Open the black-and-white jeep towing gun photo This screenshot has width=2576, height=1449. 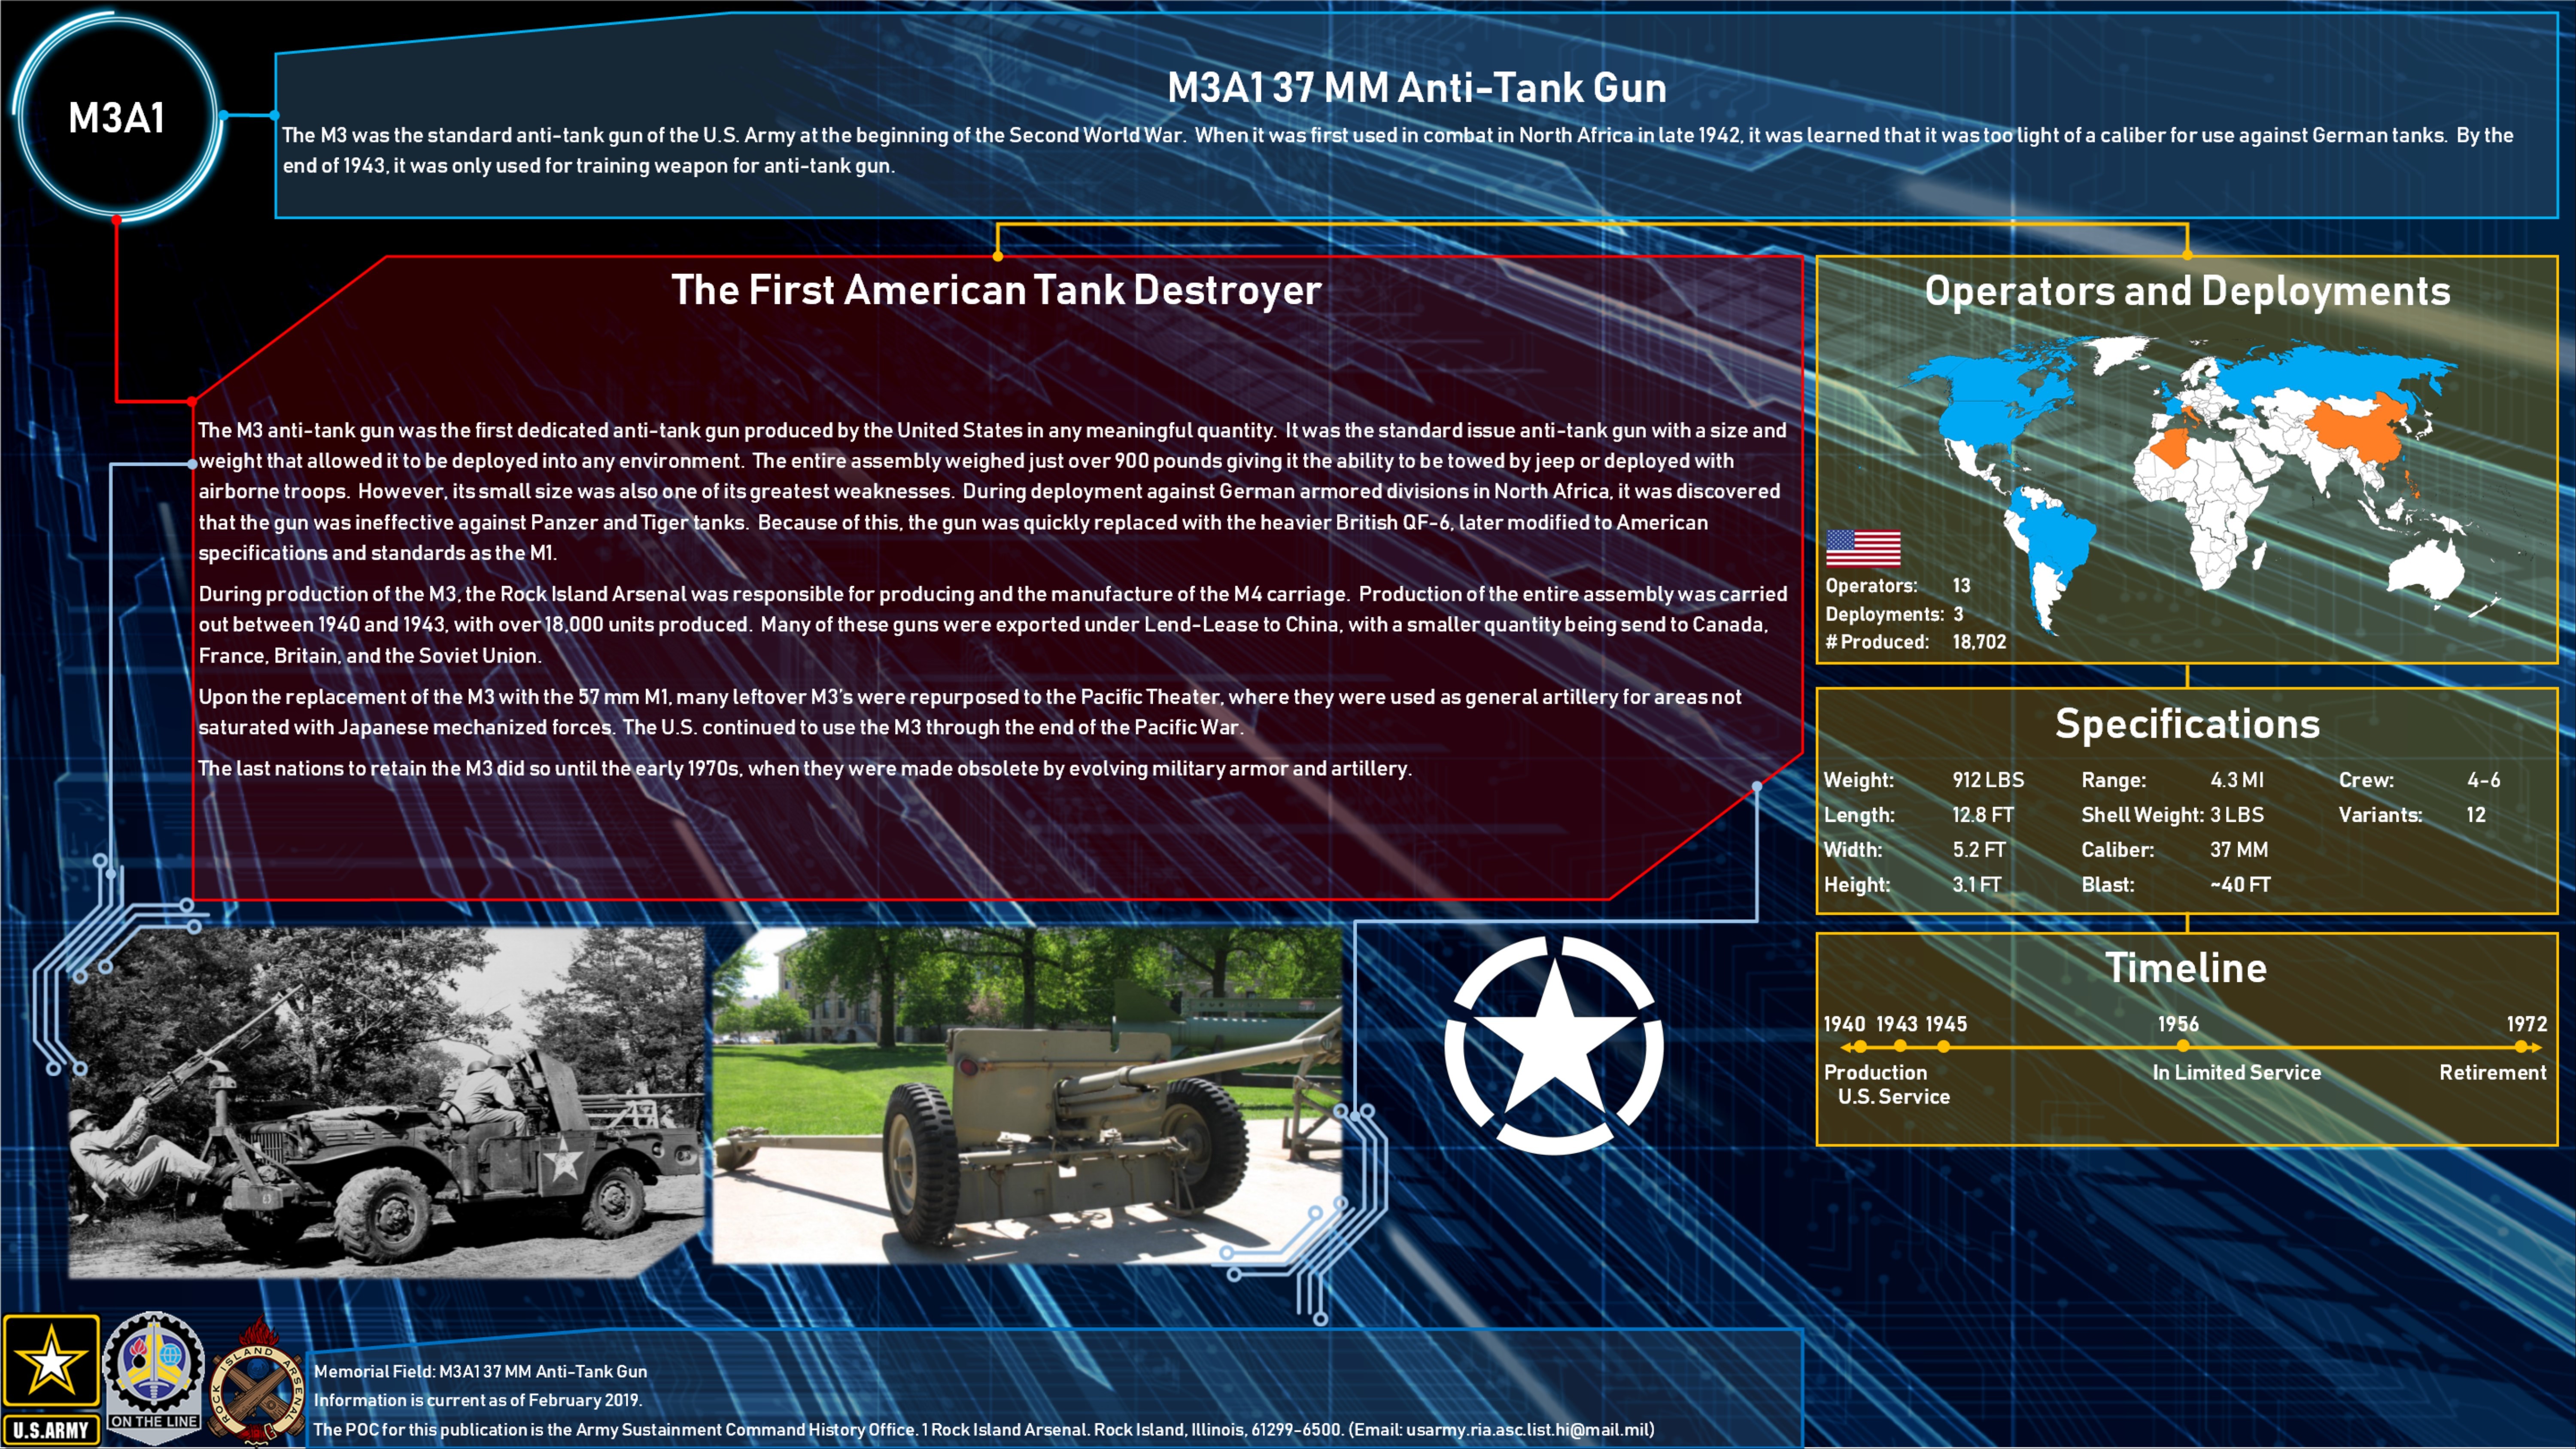click(387, 1102)
